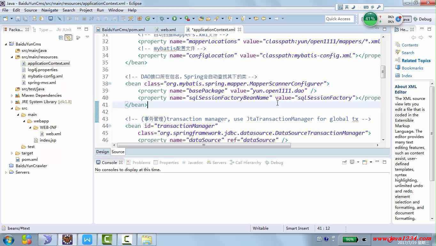436x246 pixels.
Task: Open the File menu
Action: point(5,10)
